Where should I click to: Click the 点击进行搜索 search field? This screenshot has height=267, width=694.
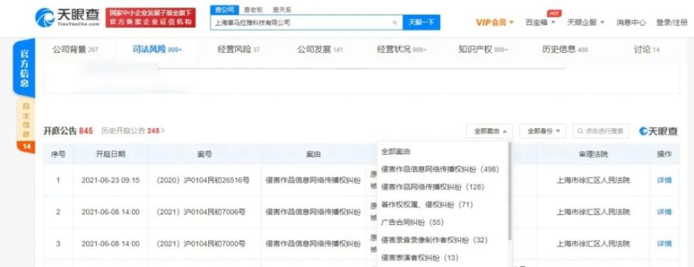600,131
